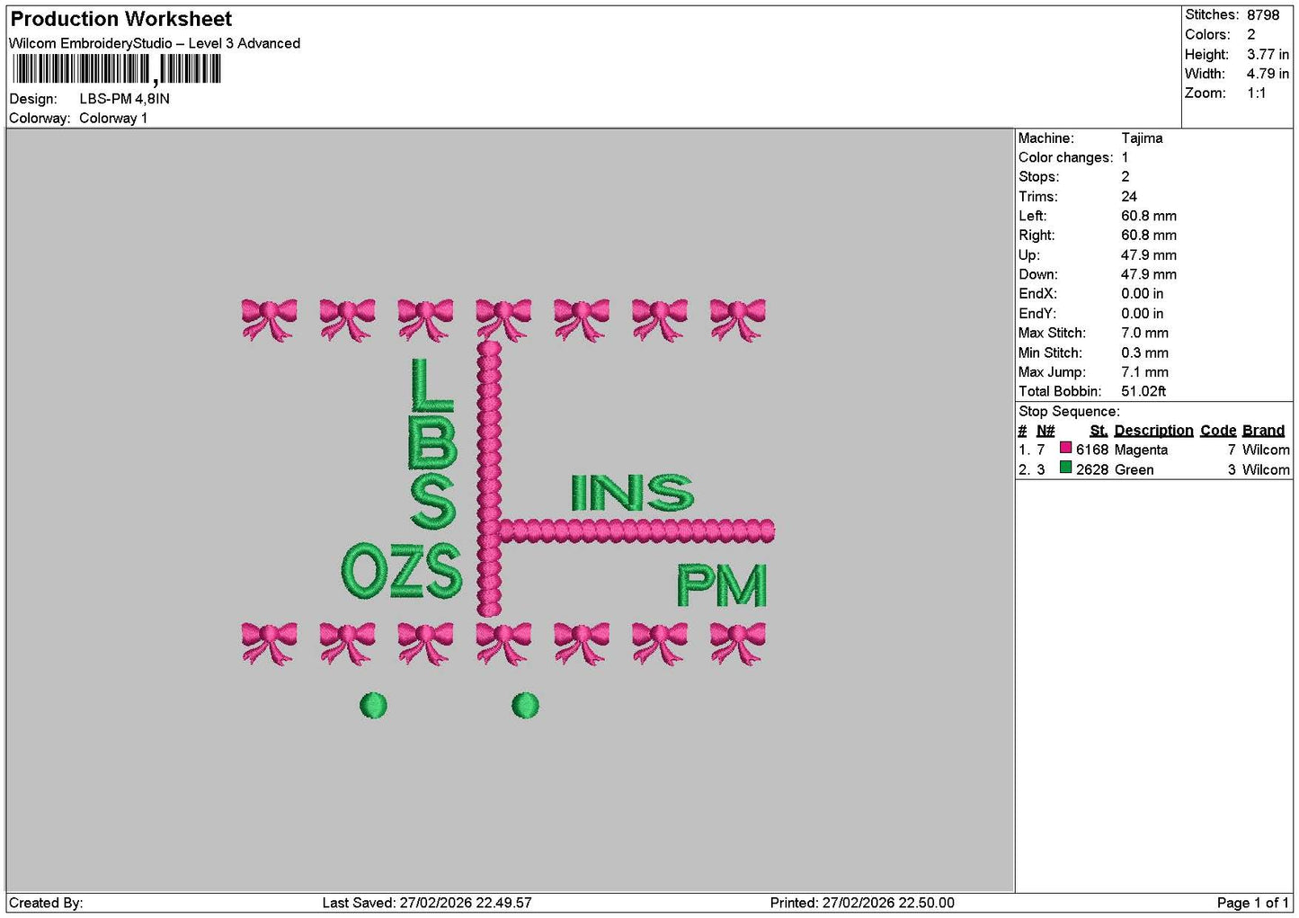Click the green INS lettering in the design

(632, 493)
